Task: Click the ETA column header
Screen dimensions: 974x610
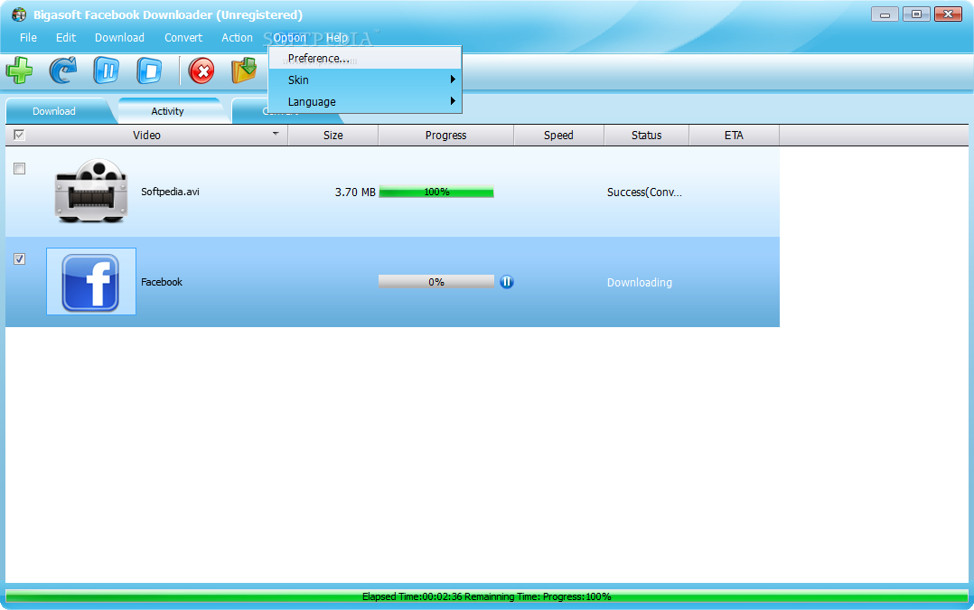Action: tap(734, 135)
